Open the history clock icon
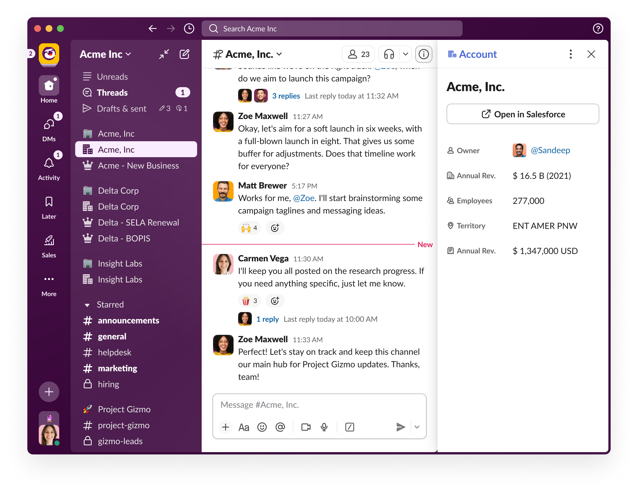Image resolution: width=638 pixels, height=492 pixels. coord(189,28)
